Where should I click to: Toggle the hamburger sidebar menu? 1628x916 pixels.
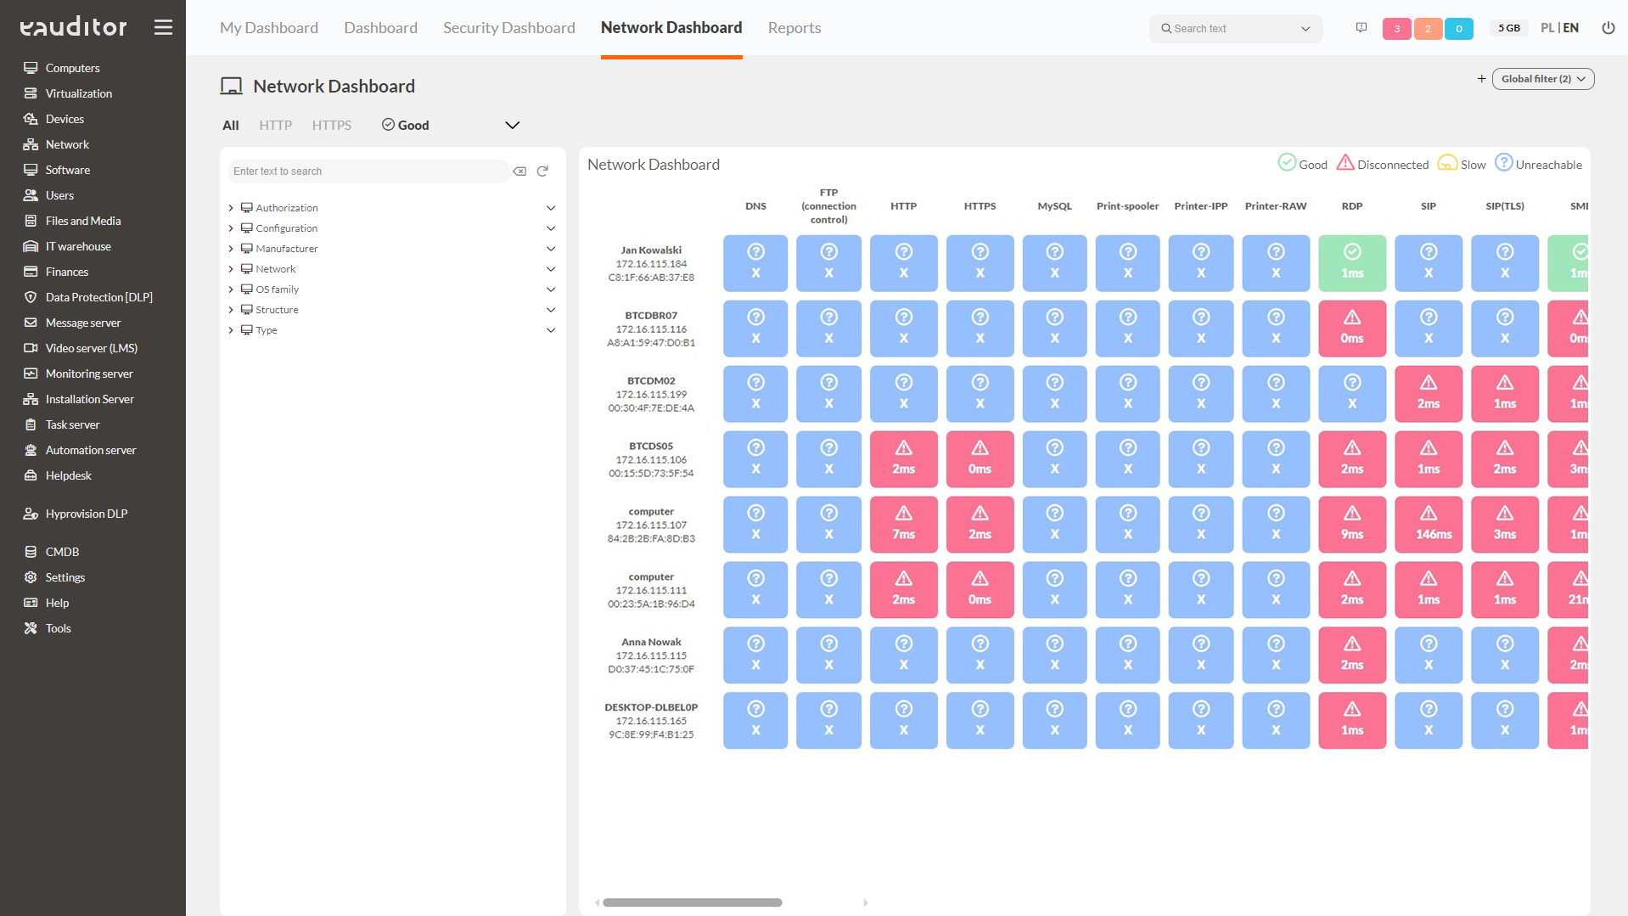point(163,27)
